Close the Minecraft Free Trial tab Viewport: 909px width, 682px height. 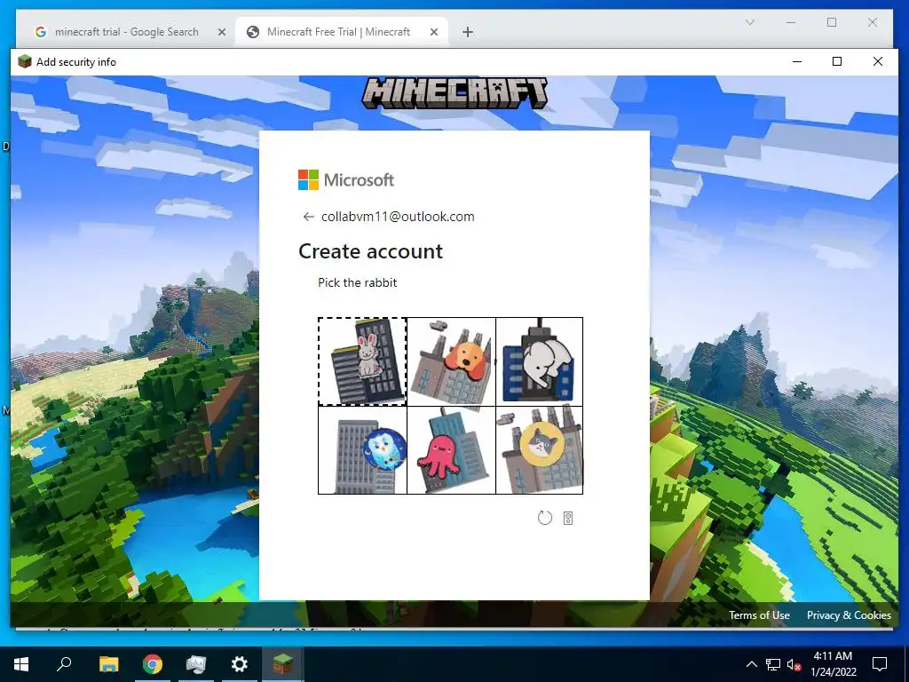coord(433,33)
